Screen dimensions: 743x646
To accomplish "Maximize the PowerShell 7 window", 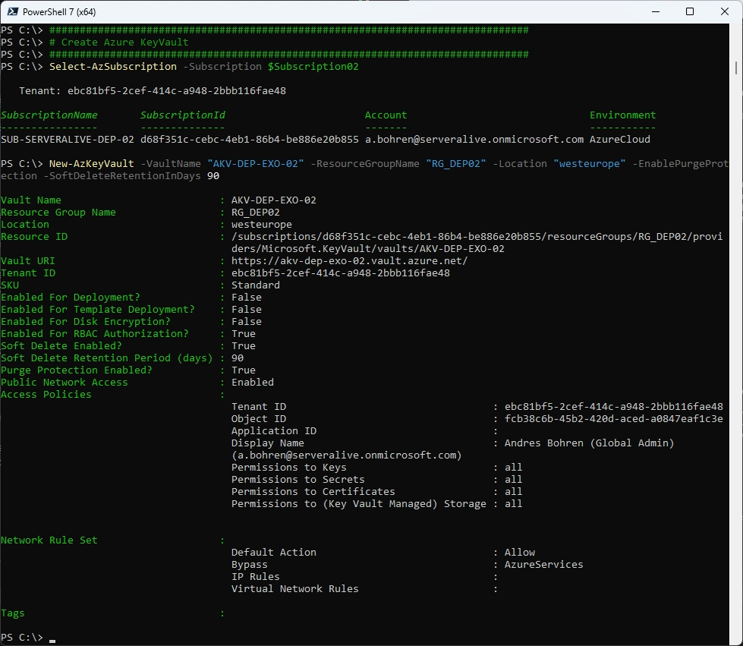I will pos(690,12).
